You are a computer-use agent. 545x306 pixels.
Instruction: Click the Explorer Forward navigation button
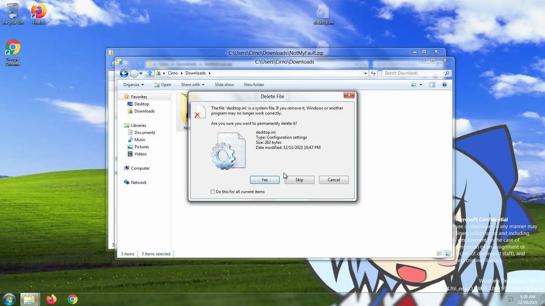click(x=134, y=73)
